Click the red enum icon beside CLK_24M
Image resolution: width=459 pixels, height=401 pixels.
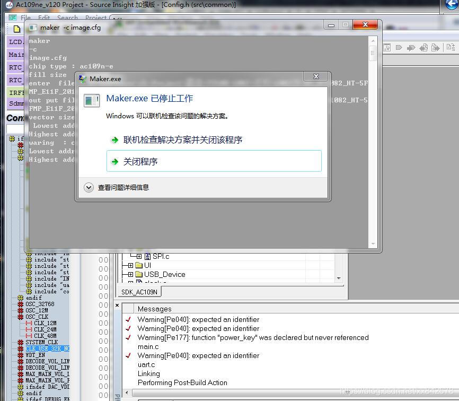point(29,329)
